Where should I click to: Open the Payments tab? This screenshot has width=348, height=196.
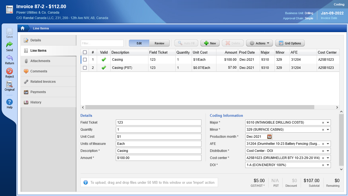38,92
